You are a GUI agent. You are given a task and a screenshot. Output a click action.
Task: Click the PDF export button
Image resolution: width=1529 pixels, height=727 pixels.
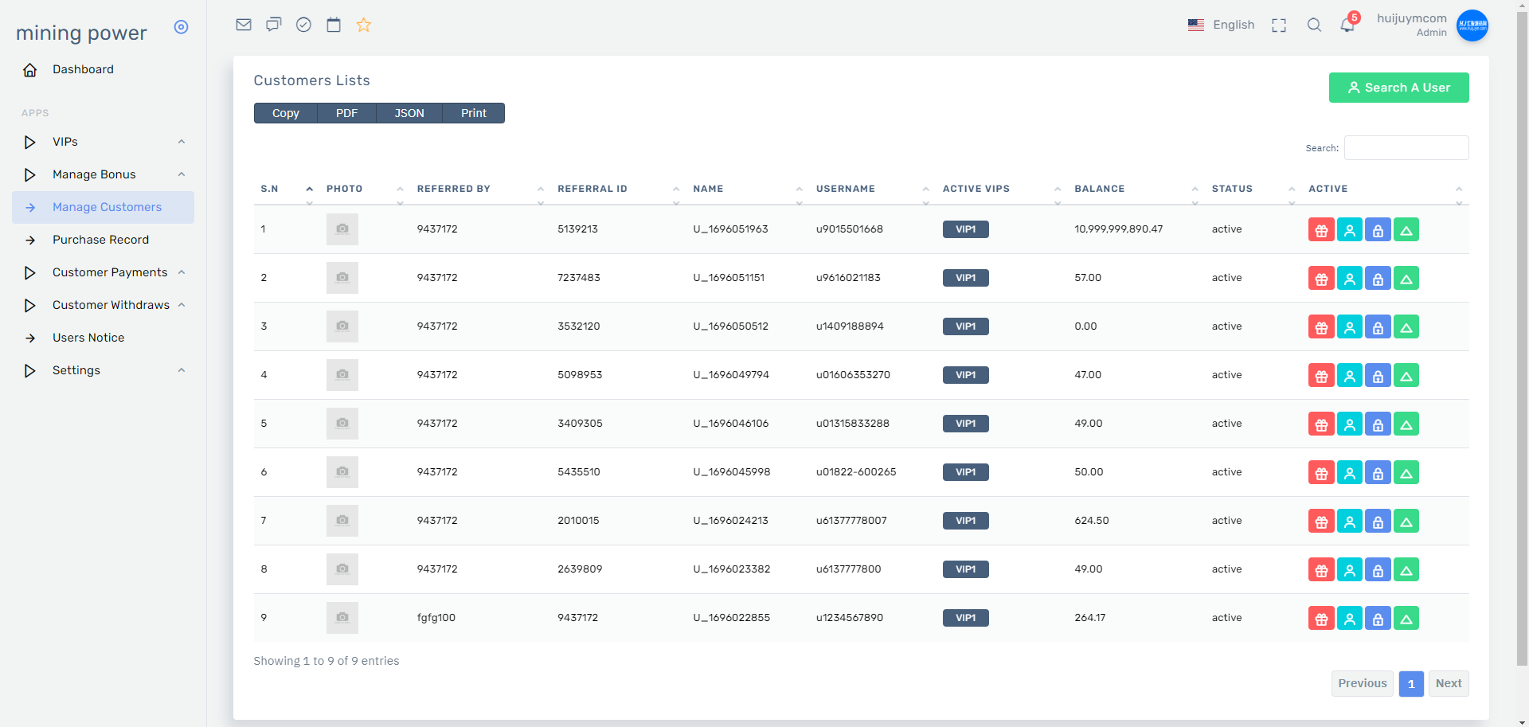[346, 113]
